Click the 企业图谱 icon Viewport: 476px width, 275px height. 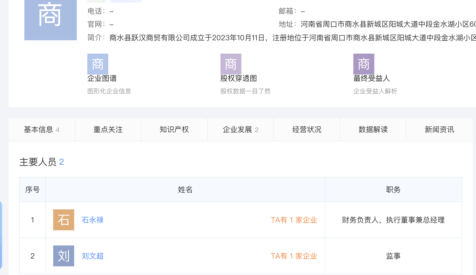tap(98, 64)
